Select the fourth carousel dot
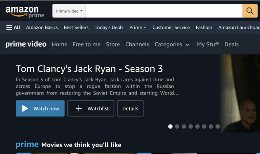260x154 pixels. pos(191,127)
